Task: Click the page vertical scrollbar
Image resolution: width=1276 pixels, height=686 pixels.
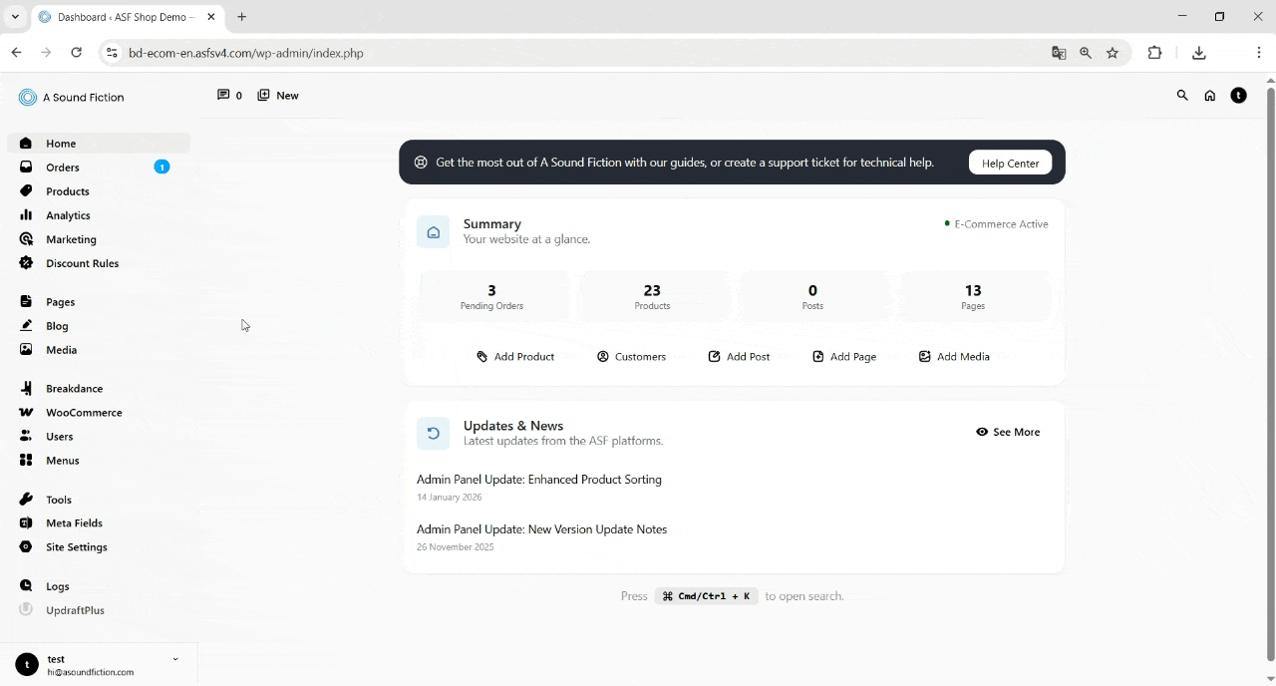Action: click(1271, 373)
